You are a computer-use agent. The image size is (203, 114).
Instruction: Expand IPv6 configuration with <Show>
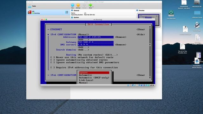tap(141, 75)
